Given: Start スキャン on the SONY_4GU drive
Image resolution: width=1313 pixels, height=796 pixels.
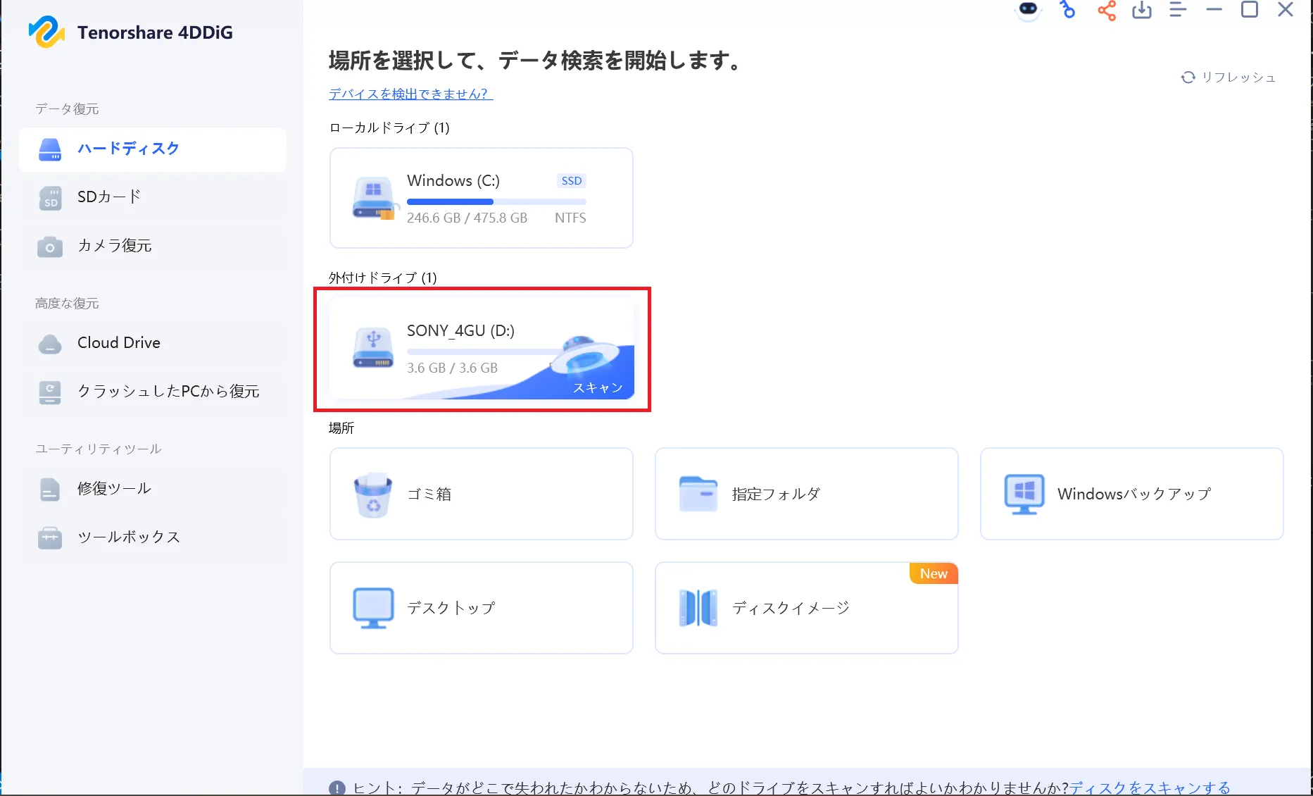Looking at the screenshot, I should click(598, 387).
